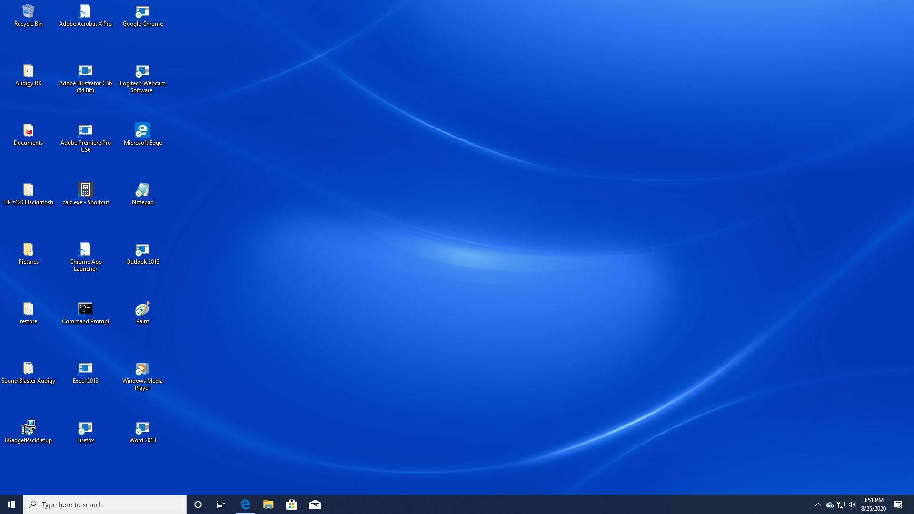
Task: Launch Adobe Illustrator CS6 (64 Bit)
Action: pos(85,71)
